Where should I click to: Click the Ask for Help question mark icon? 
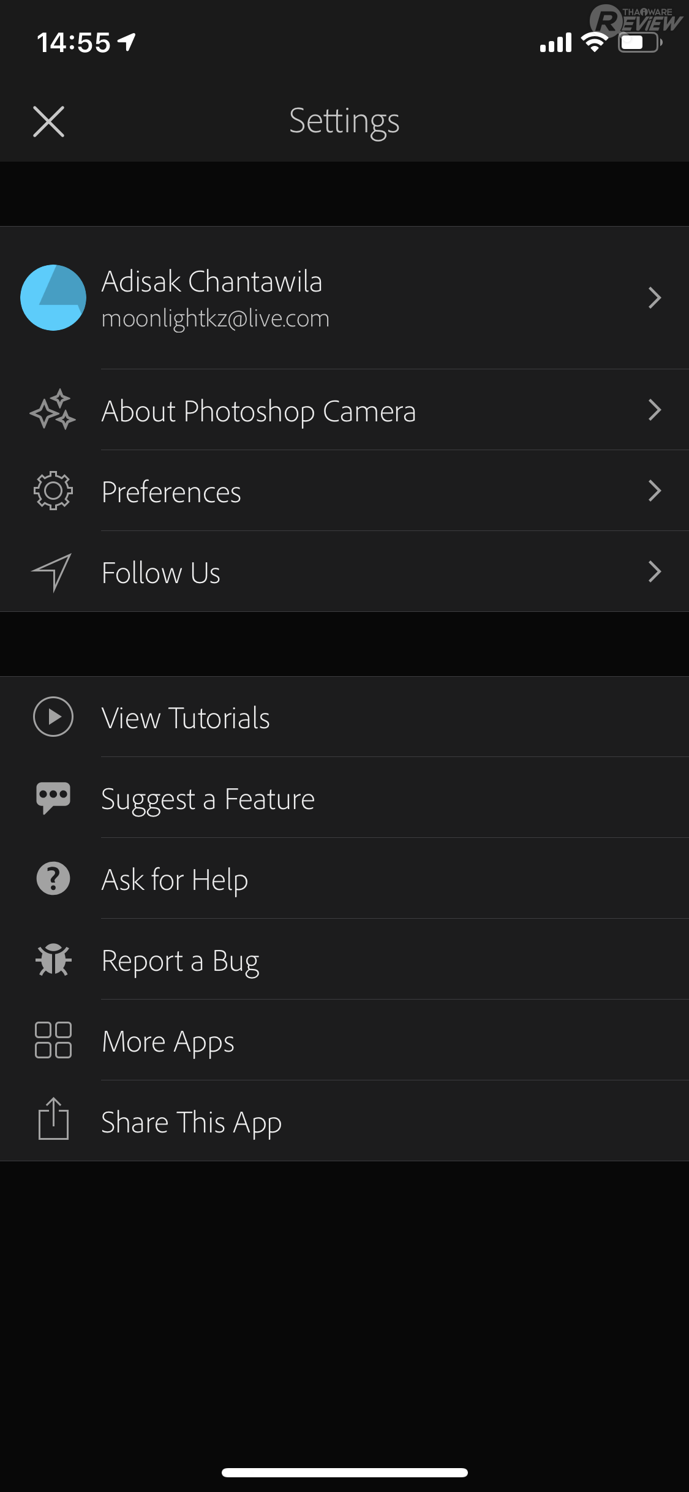click(x=53, y=878)
